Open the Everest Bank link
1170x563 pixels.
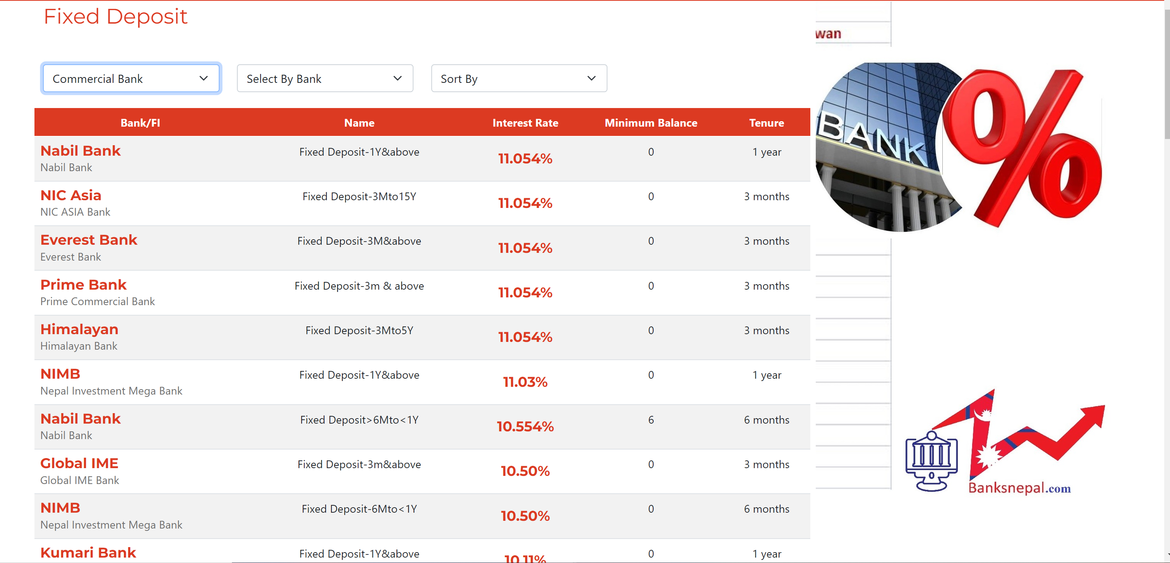tap(89, 239)
